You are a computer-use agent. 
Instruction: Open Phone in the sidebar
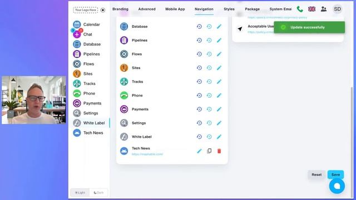(x=84, y=93)
